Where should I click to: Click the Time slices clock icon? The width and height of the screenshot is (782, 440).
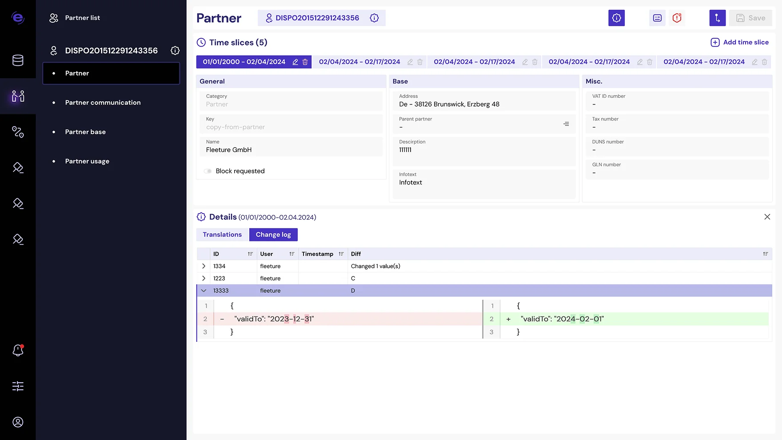click(201, 43)
